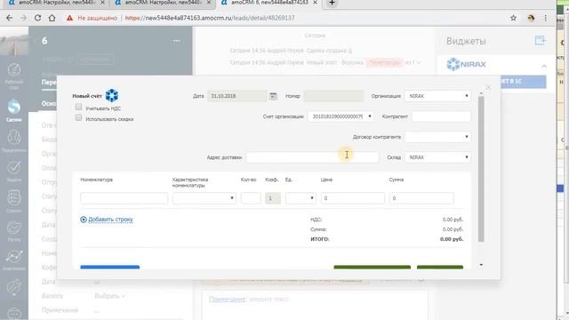Screen dimensions: 569x320
Task: Click the wide green button at the dialog bottom
Action: coord(373,268)
